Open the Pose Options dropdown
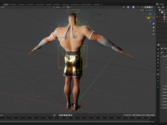Image resolution: width=167 pixels, height=125 pixels. [x=150, y=10]
